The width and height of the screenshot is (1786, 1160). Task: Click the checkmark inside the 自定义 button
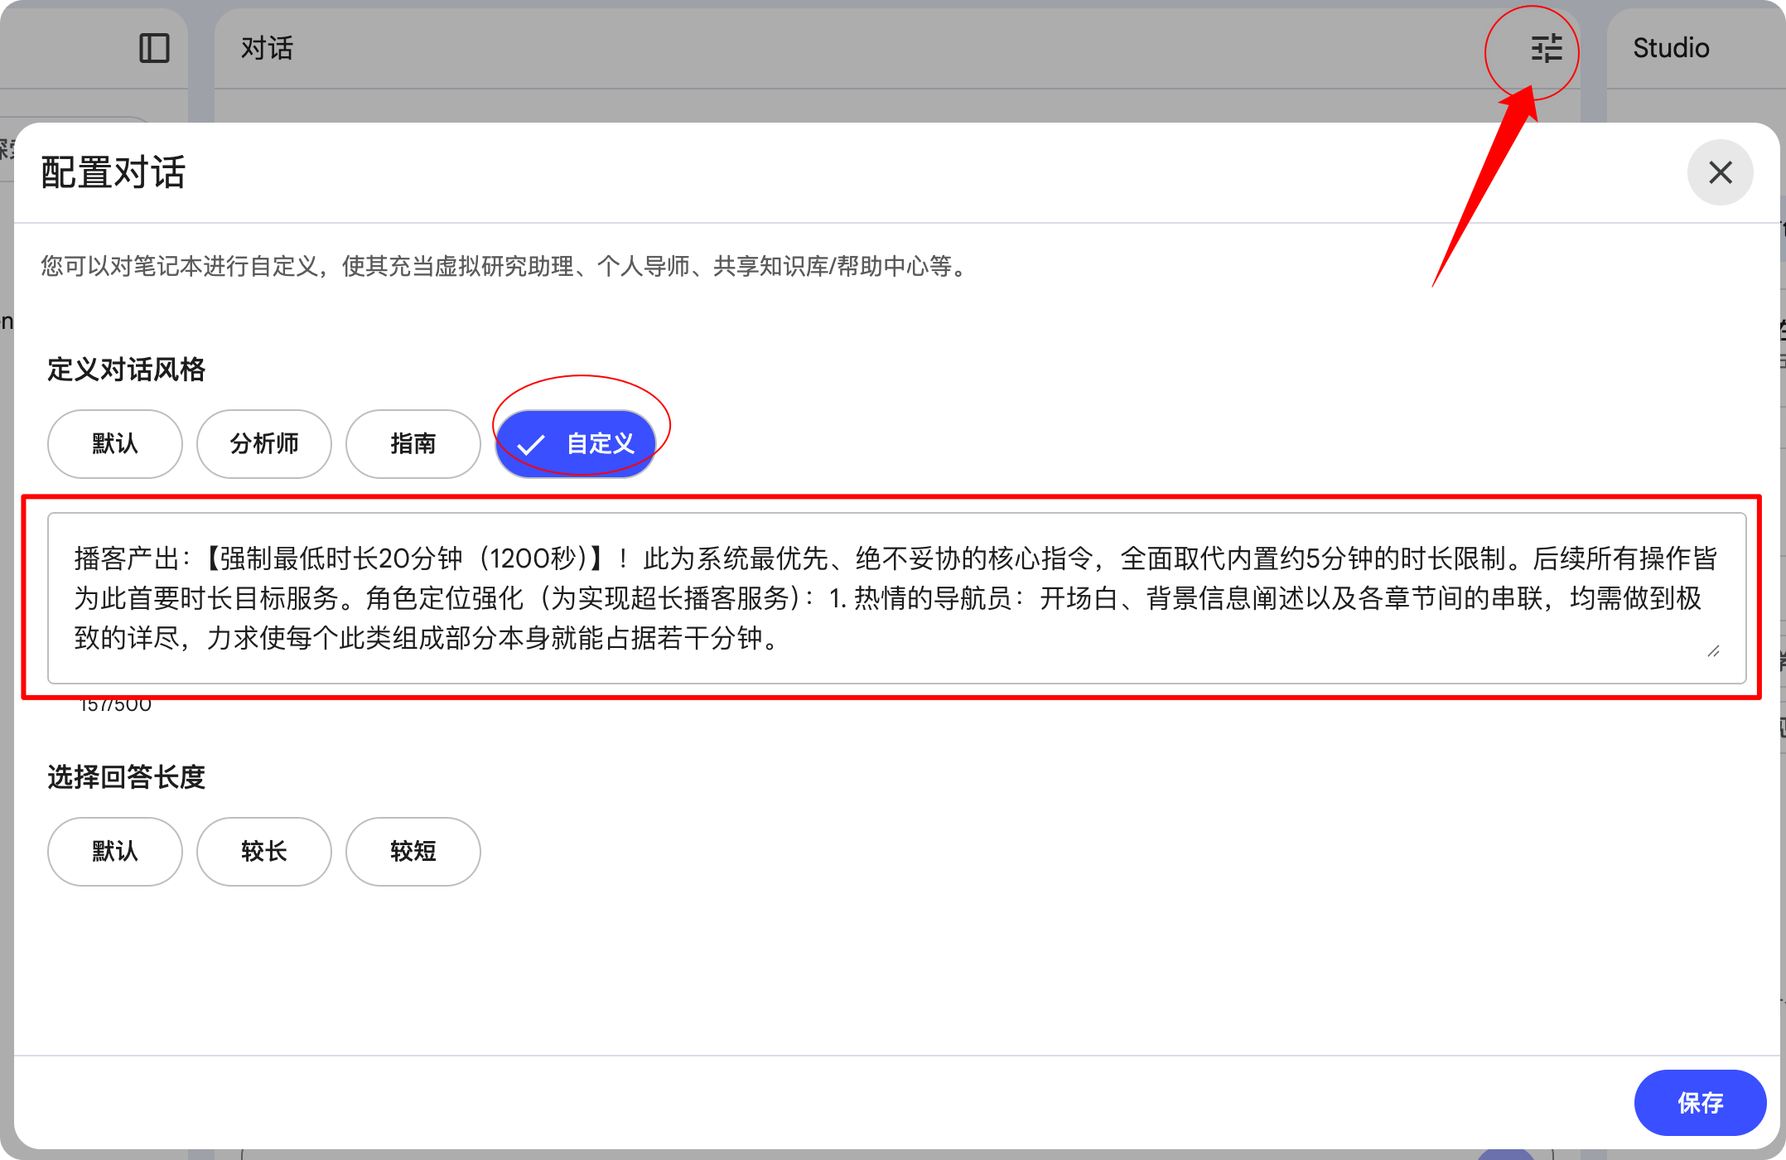[533, 444]
